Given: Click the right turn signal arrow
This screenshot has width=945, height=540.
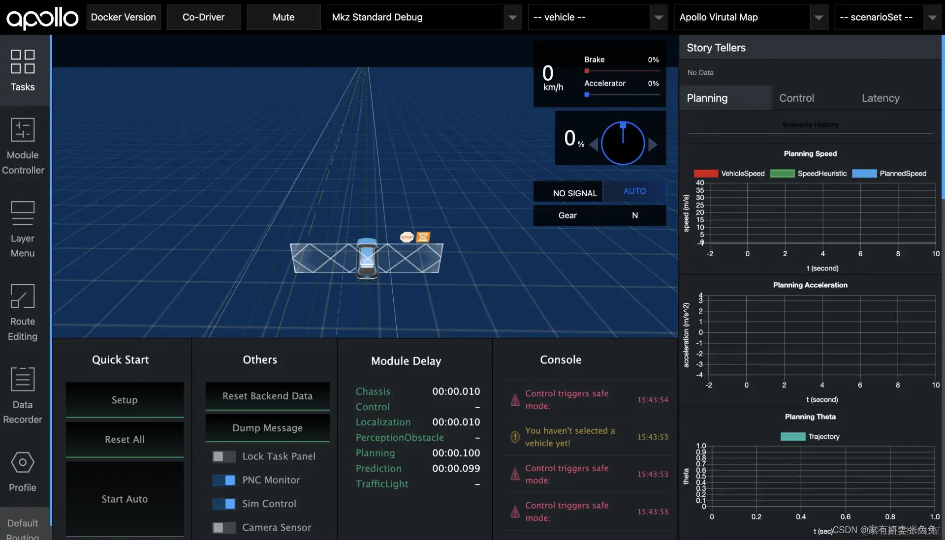Looking at the screenshot, I should pos(653,144).
